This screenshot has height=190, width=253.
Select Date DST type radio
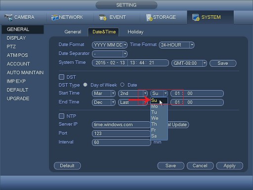(x=122, y=85)
